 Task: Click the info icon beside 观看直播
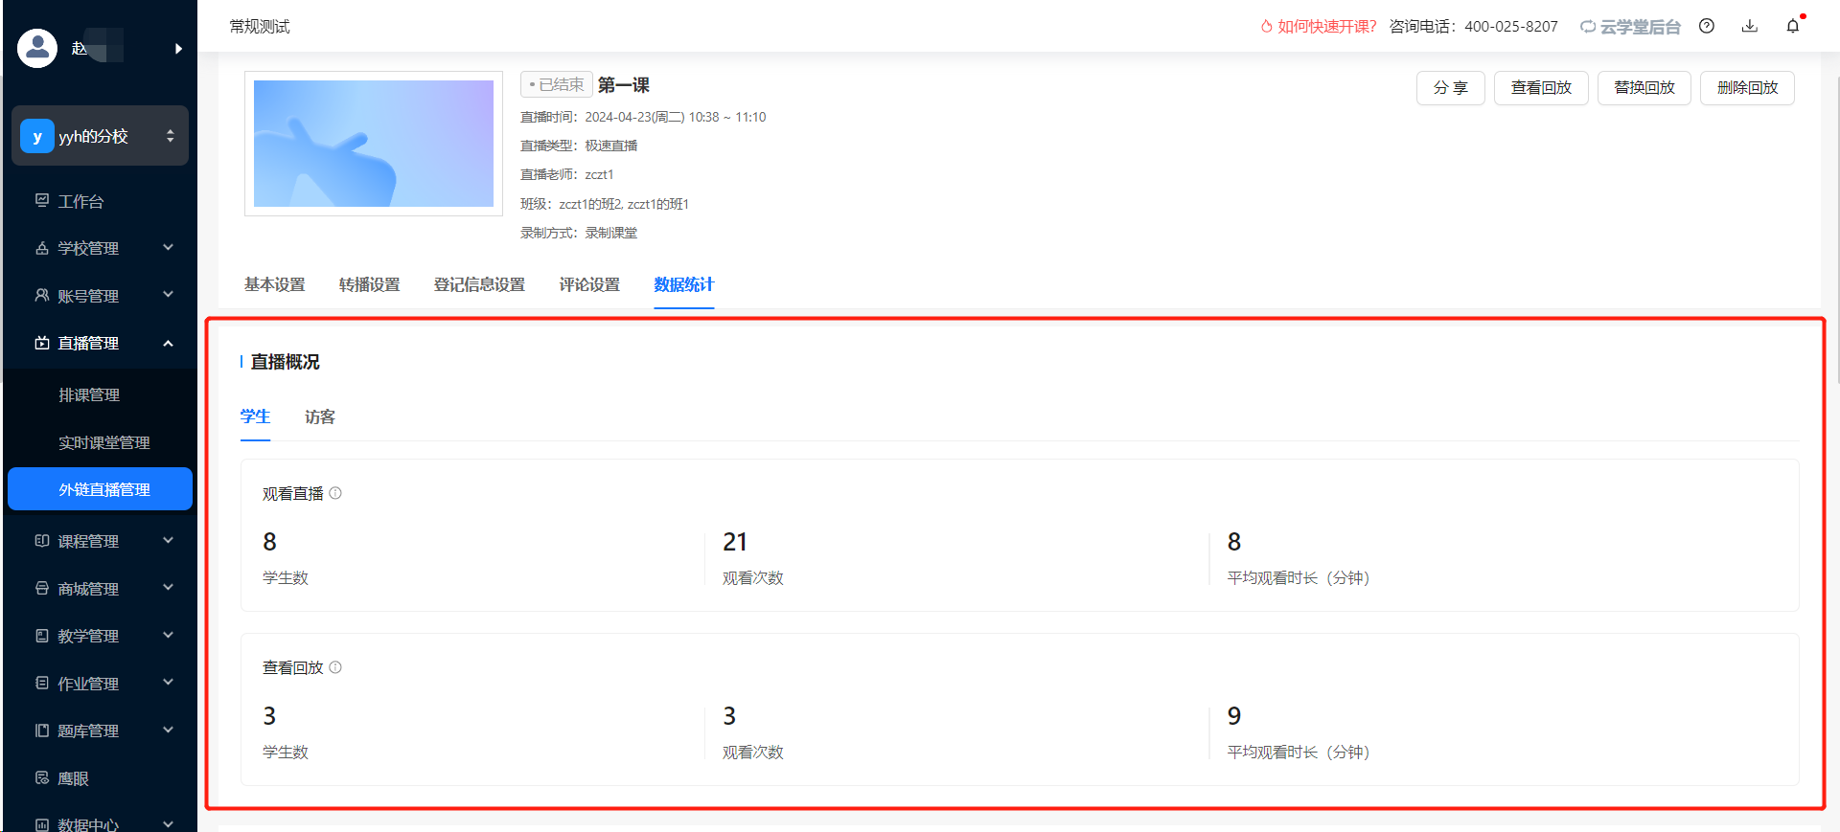tap(335, 493)
